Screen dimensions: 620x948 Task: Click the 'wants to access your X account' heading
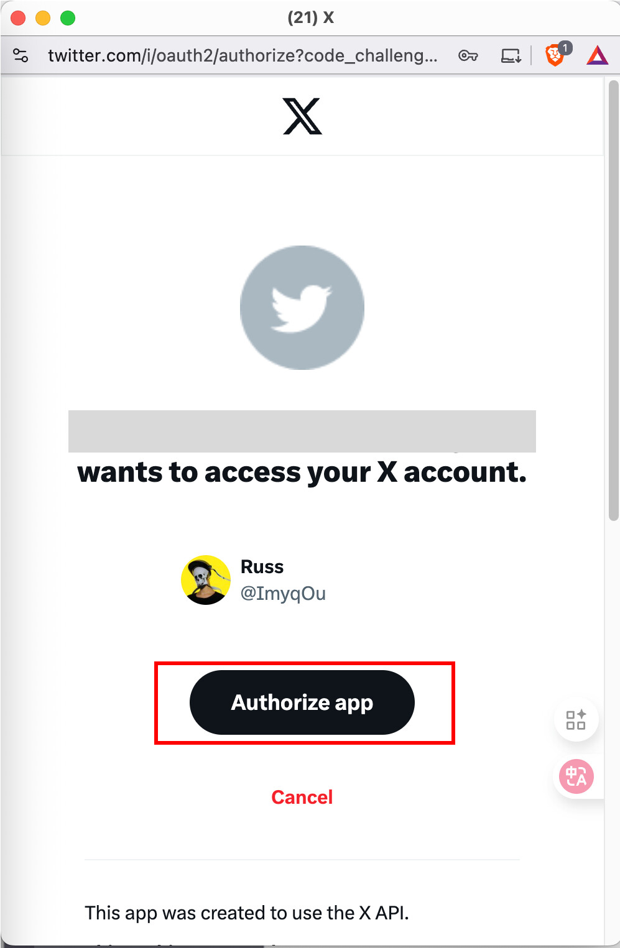302,472
